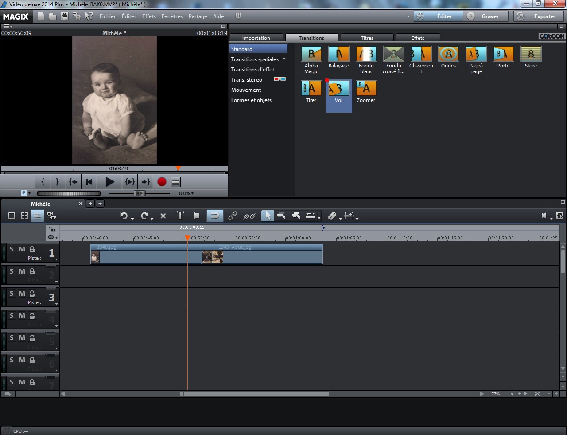
Task: Click the Exporter button
Action: click(x=539, y=16)
